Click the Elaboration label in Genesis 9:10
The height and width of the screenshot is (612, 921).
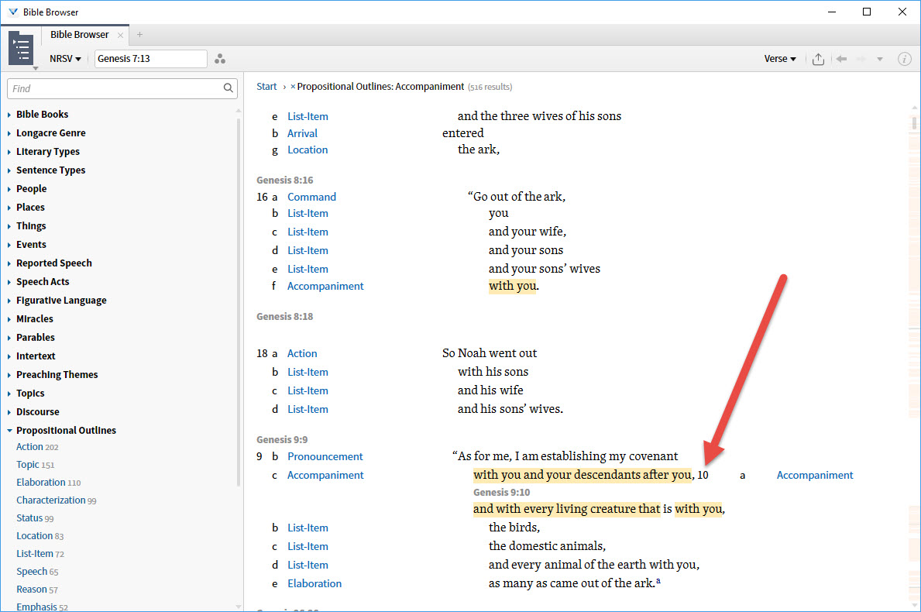point(314,584)
